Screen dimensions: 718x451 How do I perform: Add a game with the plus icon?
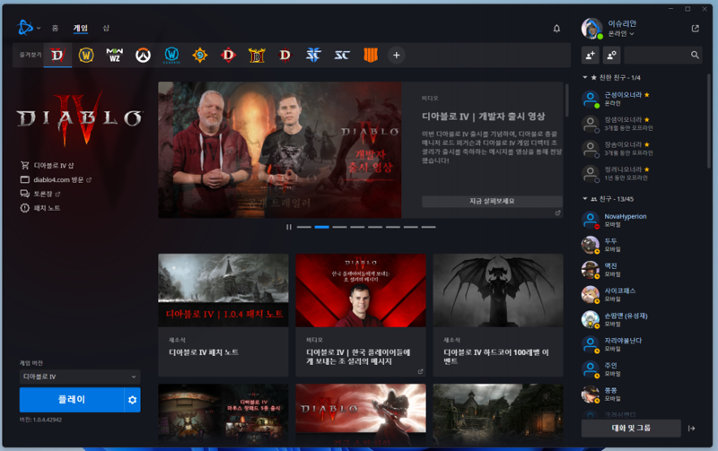click(397, 56)
